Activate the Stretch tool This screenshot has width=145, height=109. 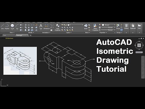click(26, 30)
